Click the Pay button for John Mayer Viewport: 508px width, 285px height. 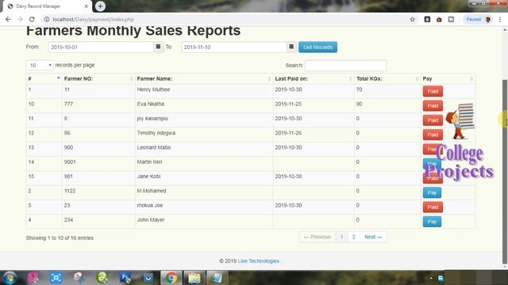click(432, 222)
